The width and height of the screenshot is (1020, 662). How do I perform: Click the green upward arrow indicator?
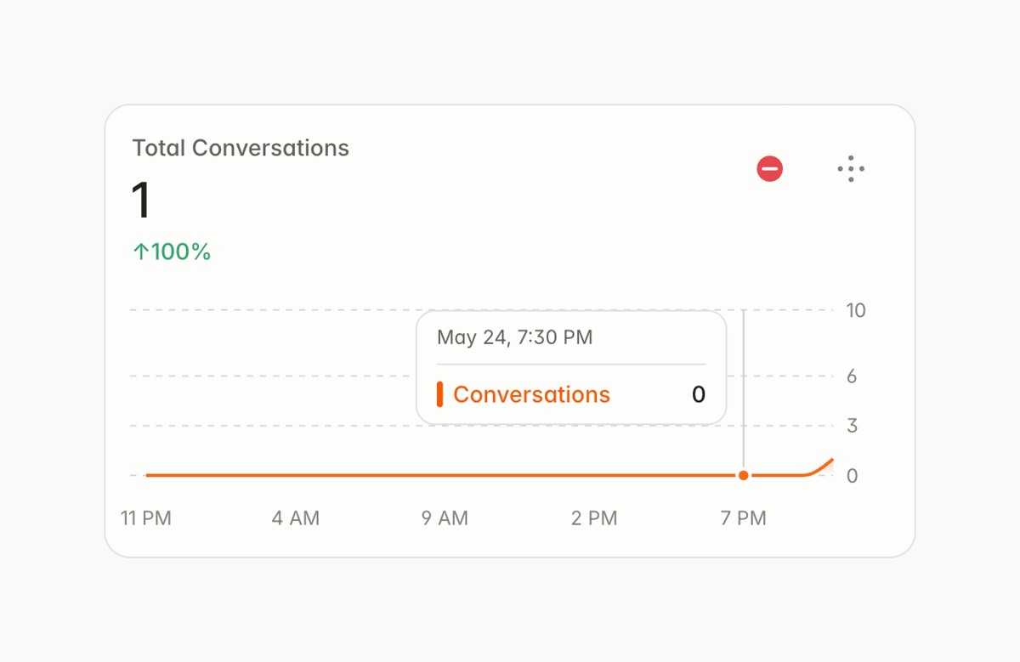139,251
